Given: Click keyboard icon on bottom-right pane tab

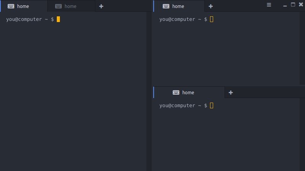Looking at the screenshot, I should 176,92.
